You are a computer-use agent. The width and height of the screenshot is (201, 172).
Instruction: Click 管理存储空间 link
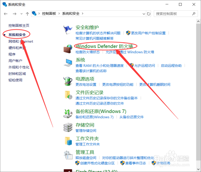(86, 130)
